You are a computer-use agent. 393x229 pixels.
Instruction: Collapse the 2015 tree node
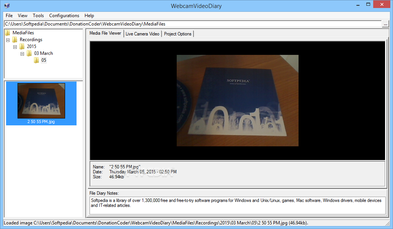[x=15, y=46]
